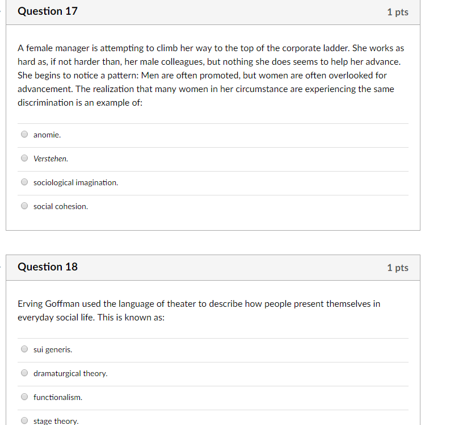Mark 'sociological imagination.' radio button

(24, 182)
